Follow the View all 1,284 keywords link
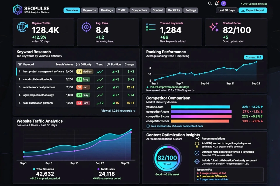 click(118, 111)
